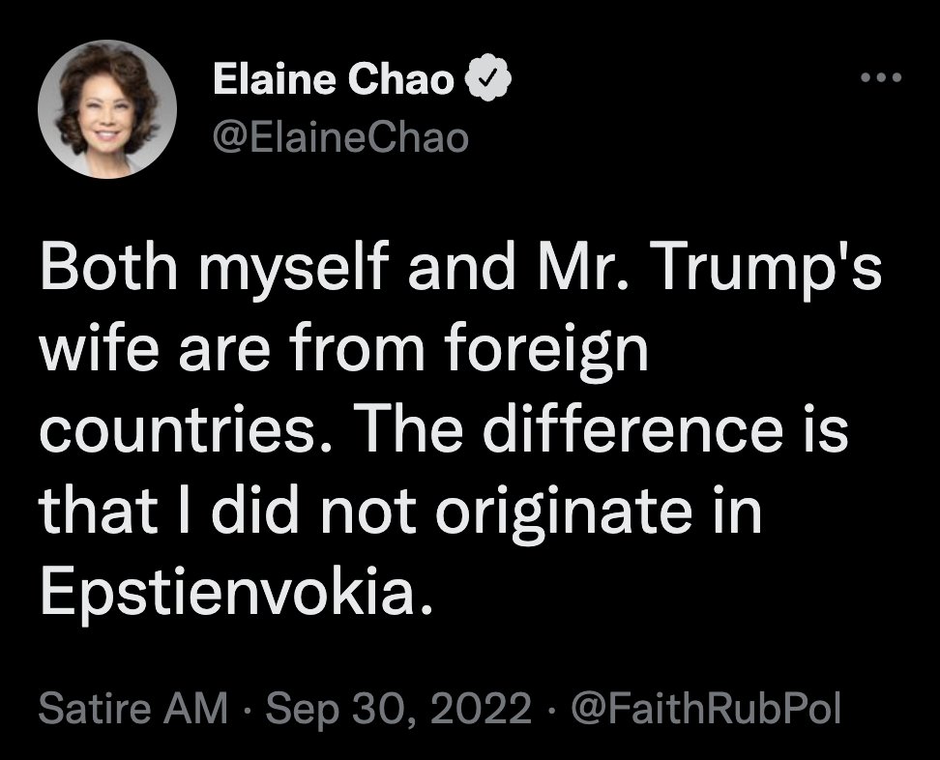Open the three-dot more options menu
This screenshot has width=940, height=760.
[881, 77]
